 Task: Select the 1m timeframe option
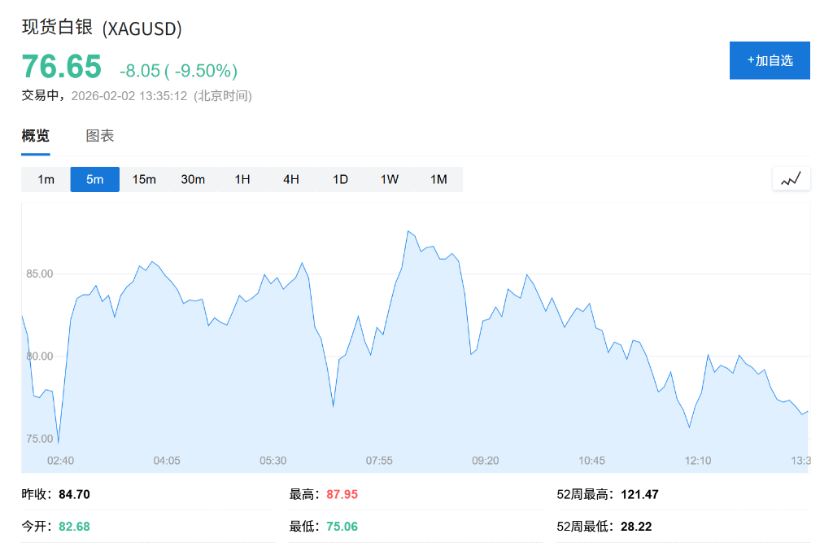46,179
